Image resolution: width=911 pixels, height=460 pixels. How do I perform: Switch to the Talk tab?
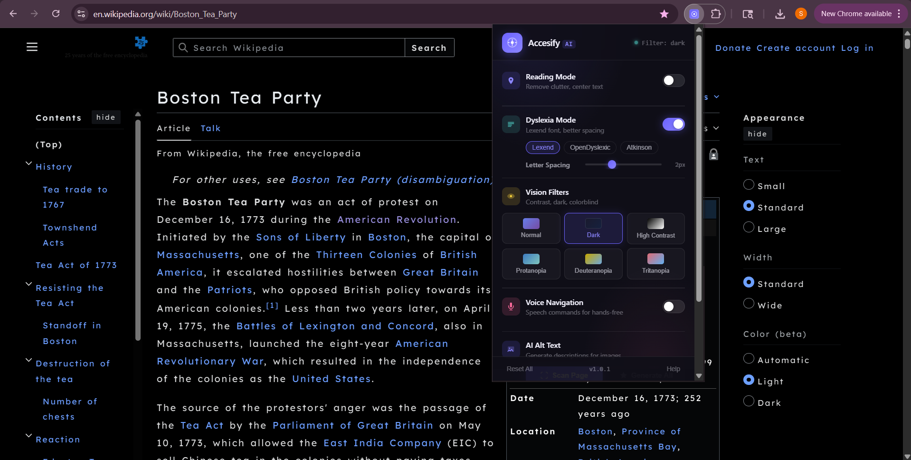pyautogui.click(x=210, y=128)
